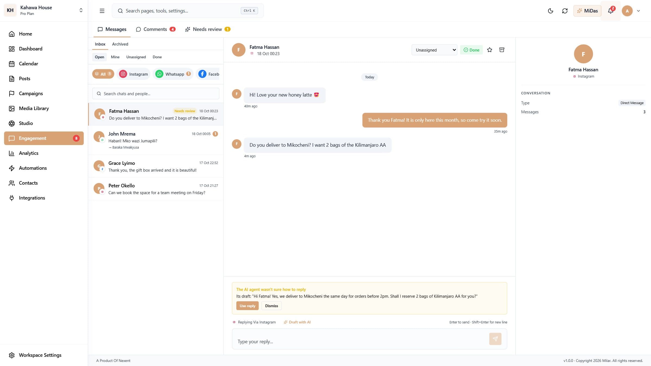Open Grace Lyimo conversation
Screen dimensions: 651x366
click(x=156, y=166)
